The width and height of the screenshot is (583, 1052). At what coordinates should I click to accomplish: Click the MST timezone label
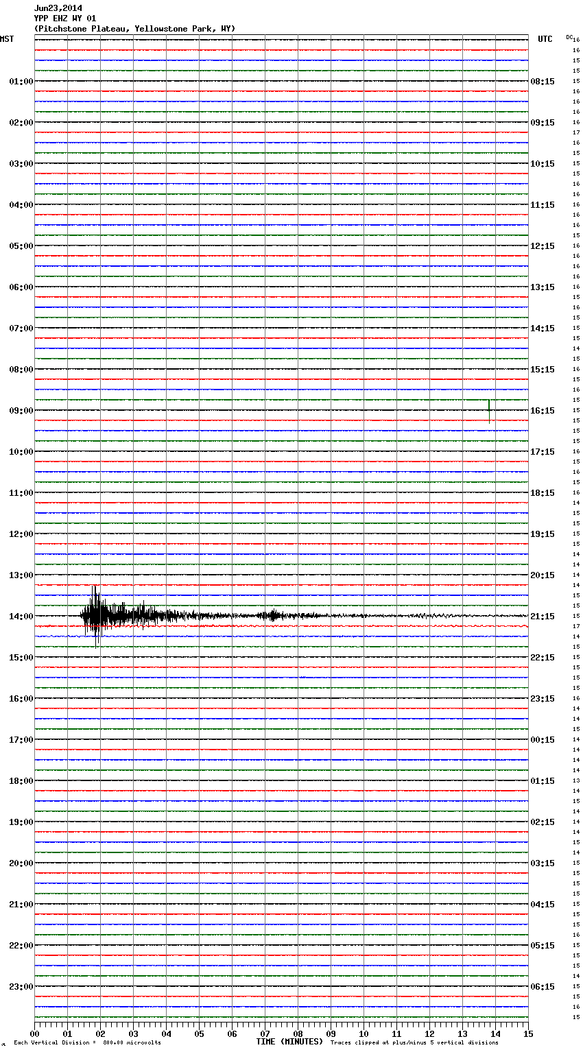coord(7,39)
